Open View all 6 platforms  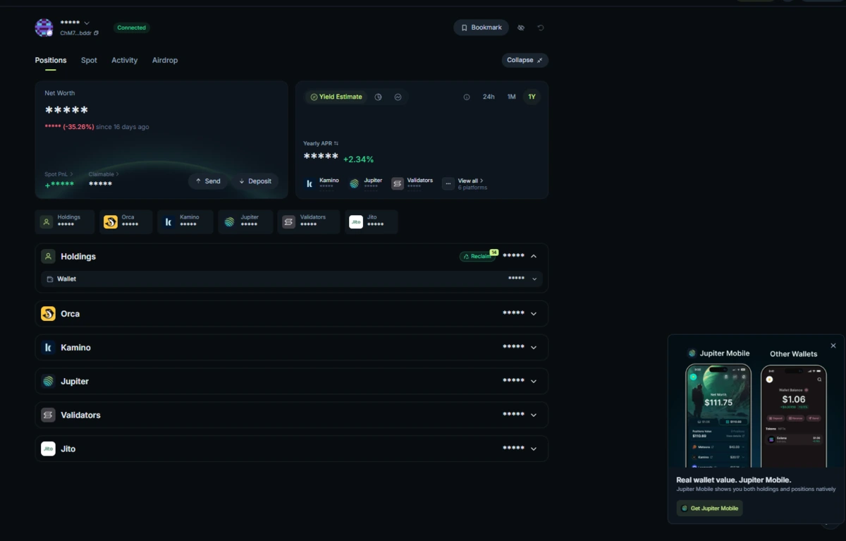[x=472, y=184]
